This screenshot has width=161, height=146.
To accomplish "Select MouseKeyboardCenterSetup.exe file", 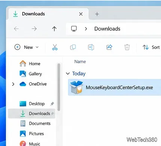I will point(115,87).
